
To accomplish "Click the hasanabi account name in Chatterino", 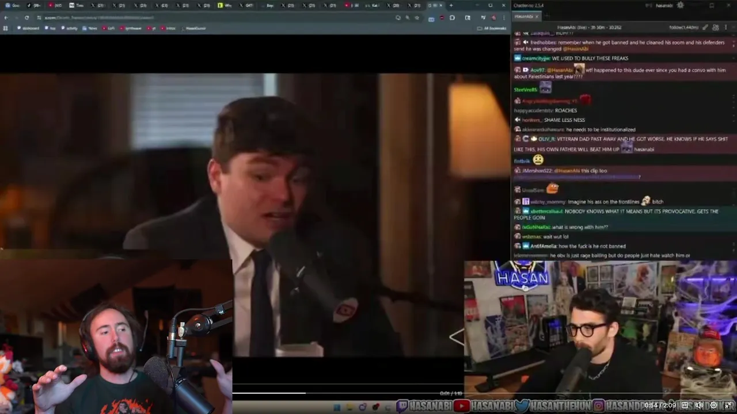I will (x=664, y=5).
